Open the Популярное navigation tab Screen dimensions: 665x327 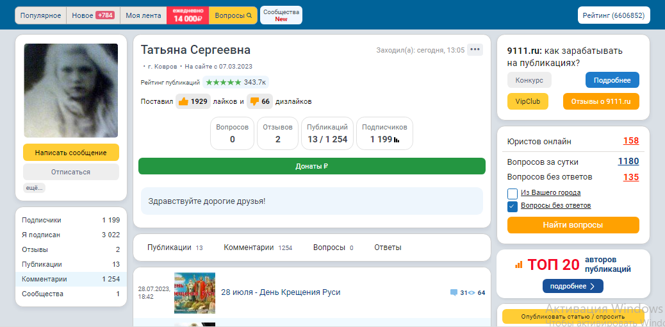pos(41,15)
